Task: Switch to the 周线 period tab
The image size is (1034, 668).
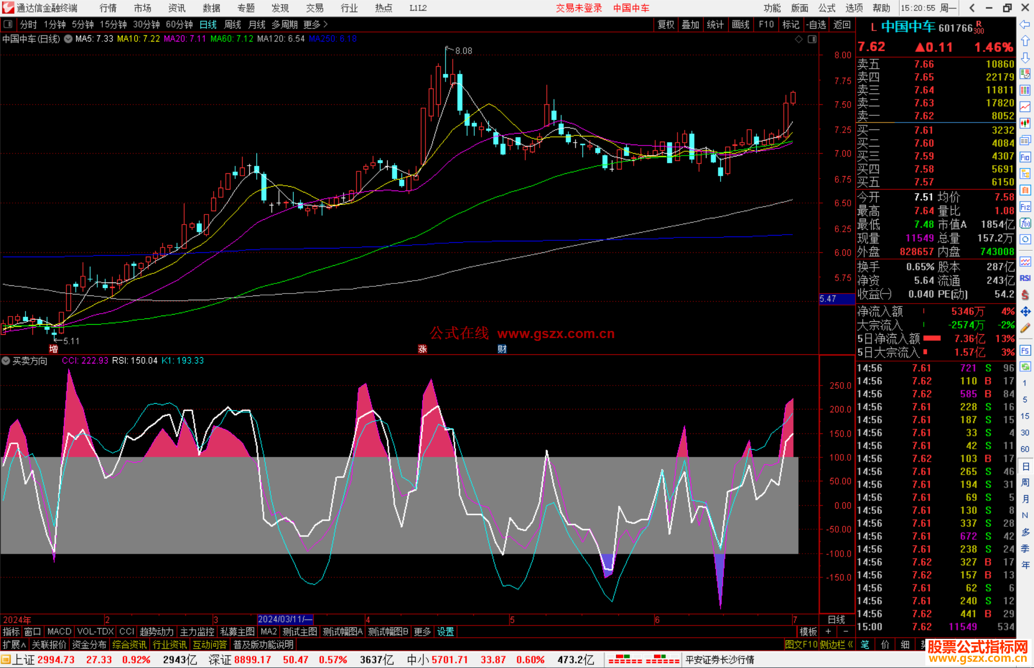Action: click(x=233, y=24)
